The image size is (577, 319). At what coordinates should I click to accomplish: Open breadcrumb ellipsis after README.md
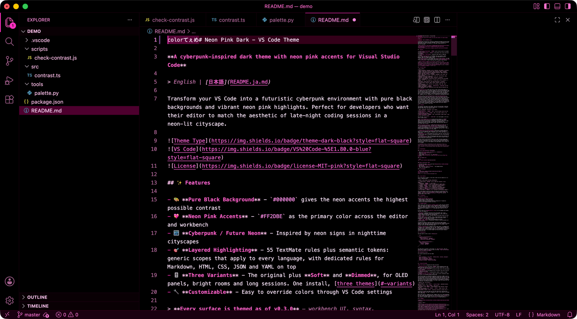194,31
